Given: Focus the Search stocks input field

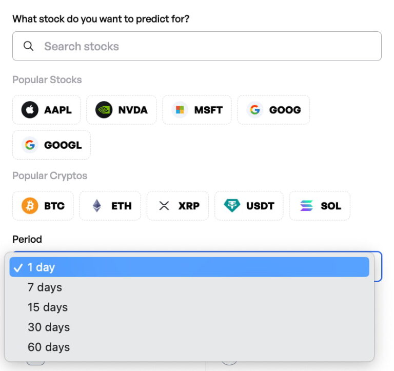Looking at the screenshot, I should point(205,46).
